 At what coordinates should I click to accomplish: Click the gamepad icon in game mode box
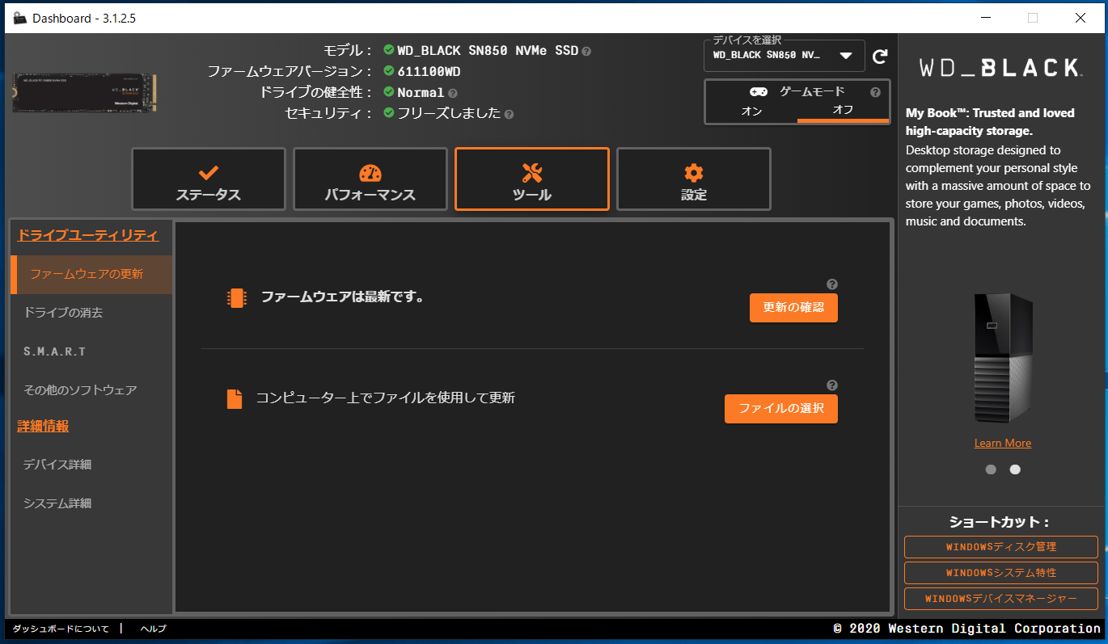(x=759, y=92)
